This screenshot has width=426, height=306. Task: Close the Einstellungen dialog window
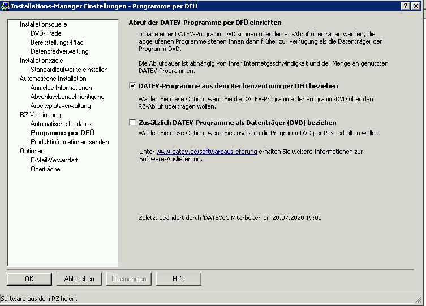[416, 6]
